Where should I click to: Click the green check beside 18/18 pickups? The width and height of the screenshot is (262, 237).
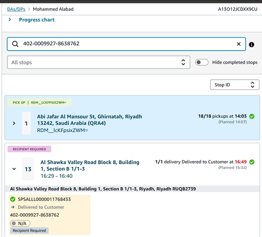point(252,116)
